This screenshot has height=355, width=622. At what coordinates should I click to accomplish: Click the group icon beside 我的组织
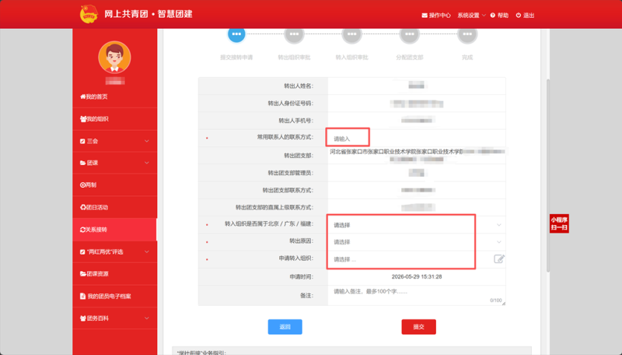(83, 119)
